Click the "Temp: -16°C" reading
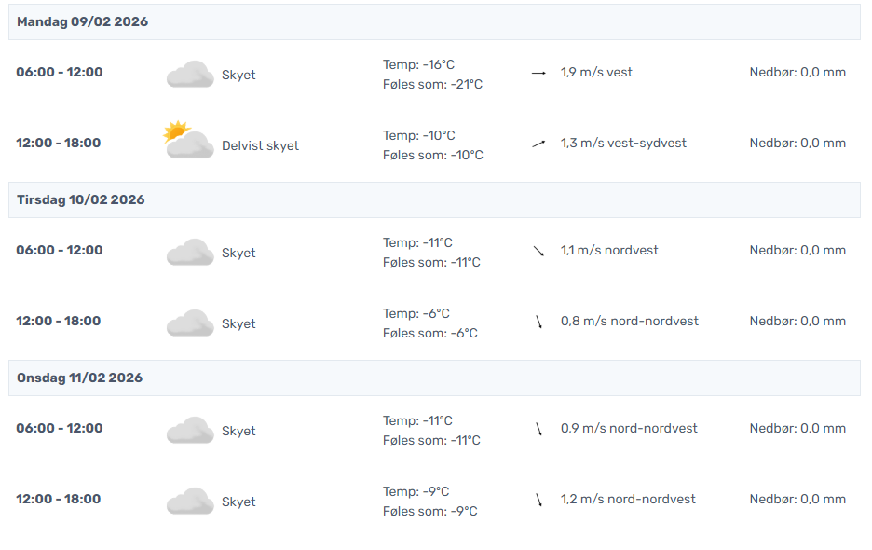This screenshot has height=550, width=872. [x=418, y=65]
